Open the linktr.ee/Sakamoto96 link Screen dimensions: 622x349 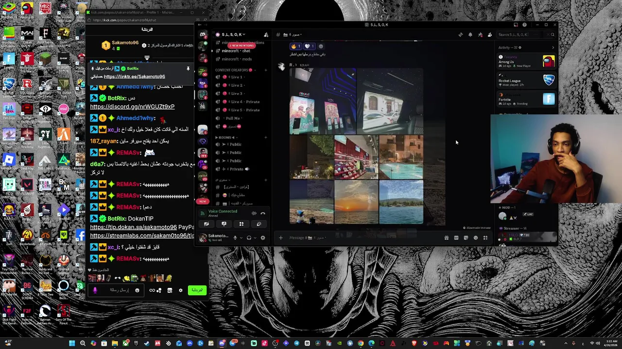click(134, 77)
